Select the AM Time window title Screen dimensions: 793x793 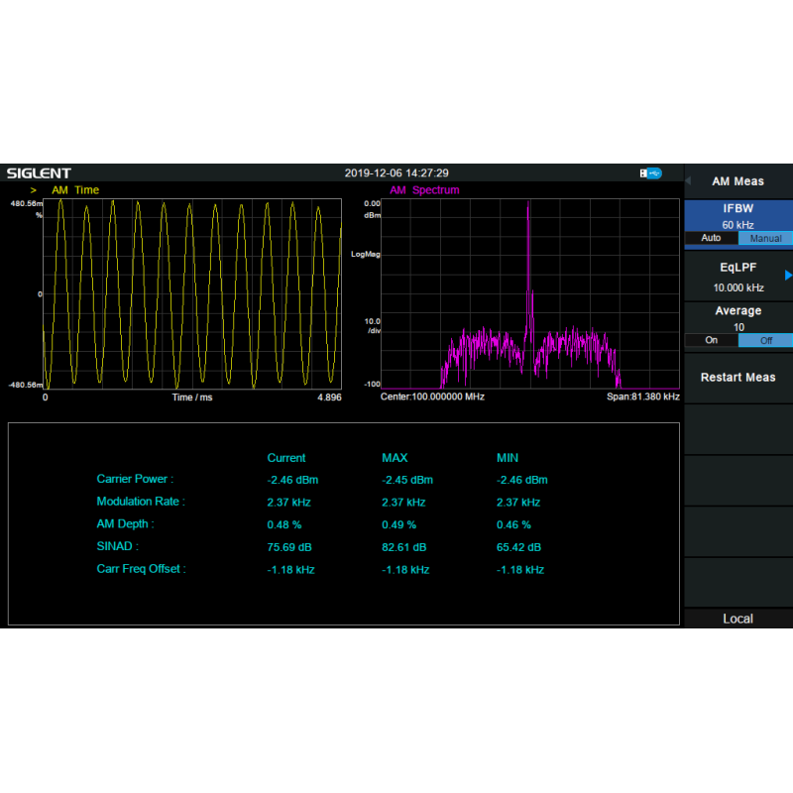tap(75, 190)
